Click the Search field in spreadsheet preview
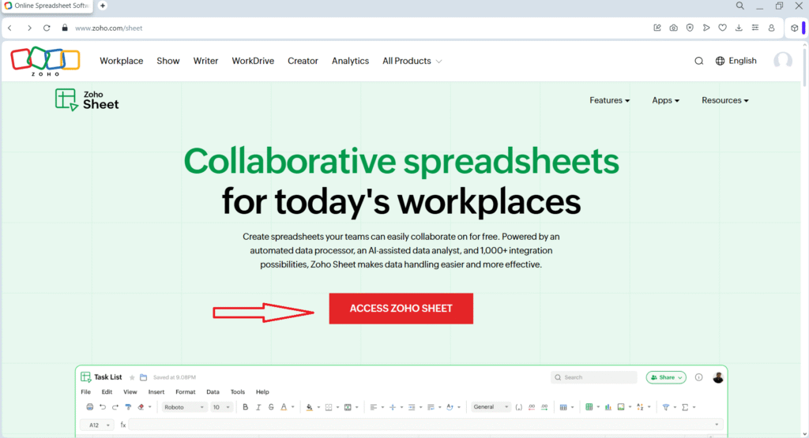This screenshot has height=438, width=809. click(x=594, y=377)
